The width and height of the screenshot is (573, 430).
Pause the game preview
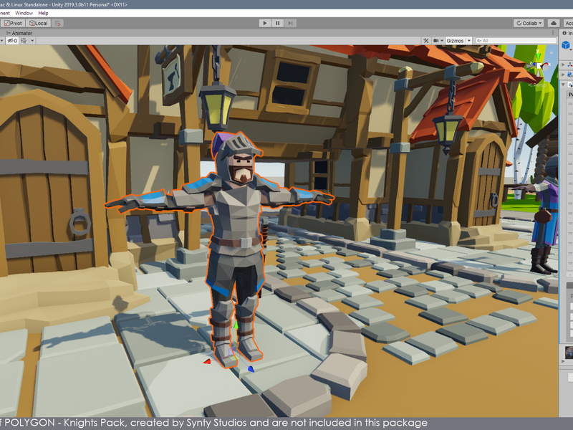(278, 23)
